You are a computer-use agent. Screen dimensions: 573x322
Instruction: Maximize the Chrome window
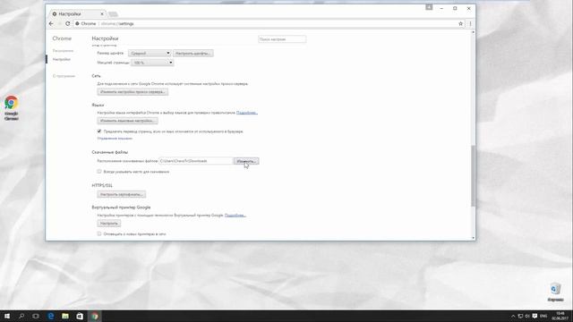click(x=455, y=8)
